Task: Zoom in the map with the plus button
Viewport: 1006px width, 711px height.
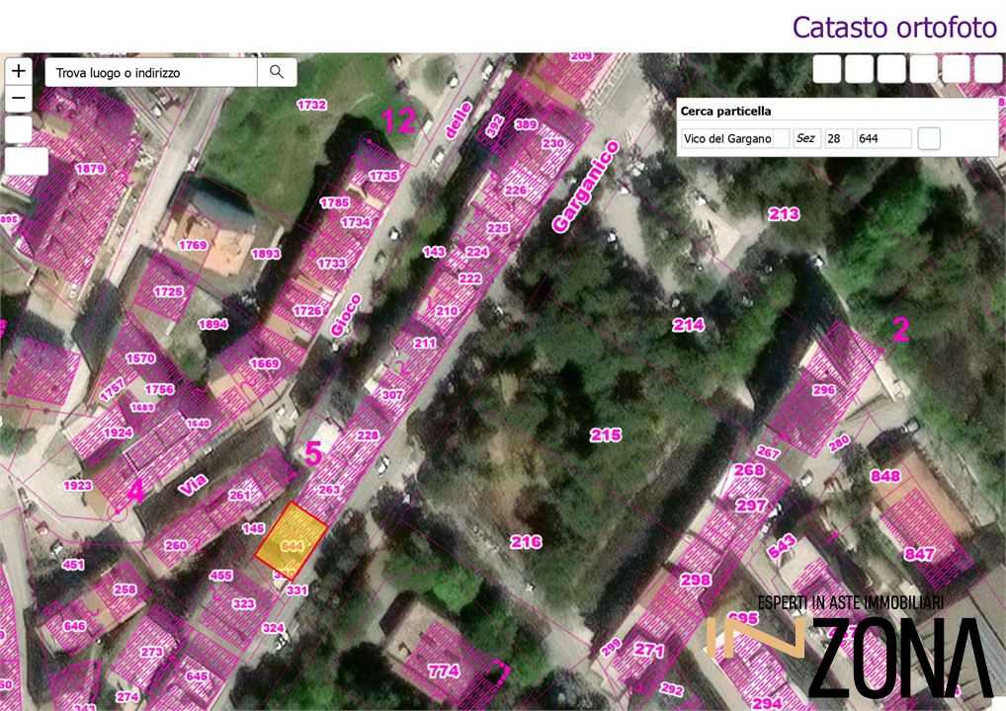Action: [x=19, y=70]
